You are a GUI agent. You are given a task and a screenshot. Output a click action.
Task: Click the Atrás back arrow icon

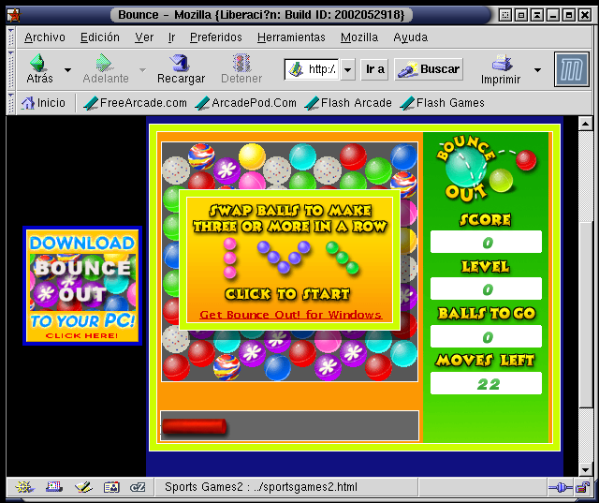[x=39, y=64]
